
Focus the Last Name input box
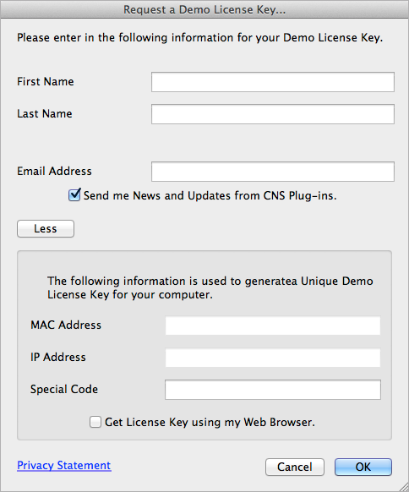[273, 114]
